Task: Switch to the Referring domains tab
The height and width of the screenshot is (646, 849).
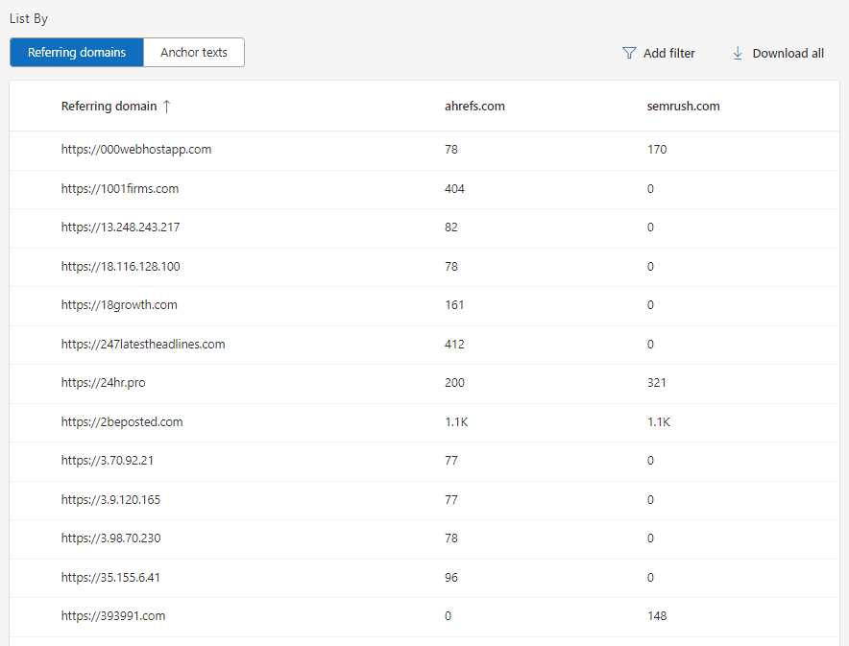Action: pyautogui.click(x=76, y=53)
